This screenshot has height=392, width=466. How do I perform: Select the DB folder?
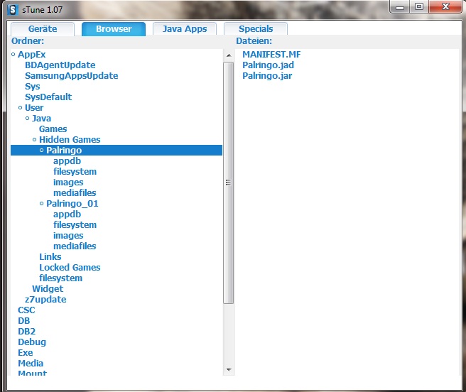pyautogui.click(x=24, y=321)
